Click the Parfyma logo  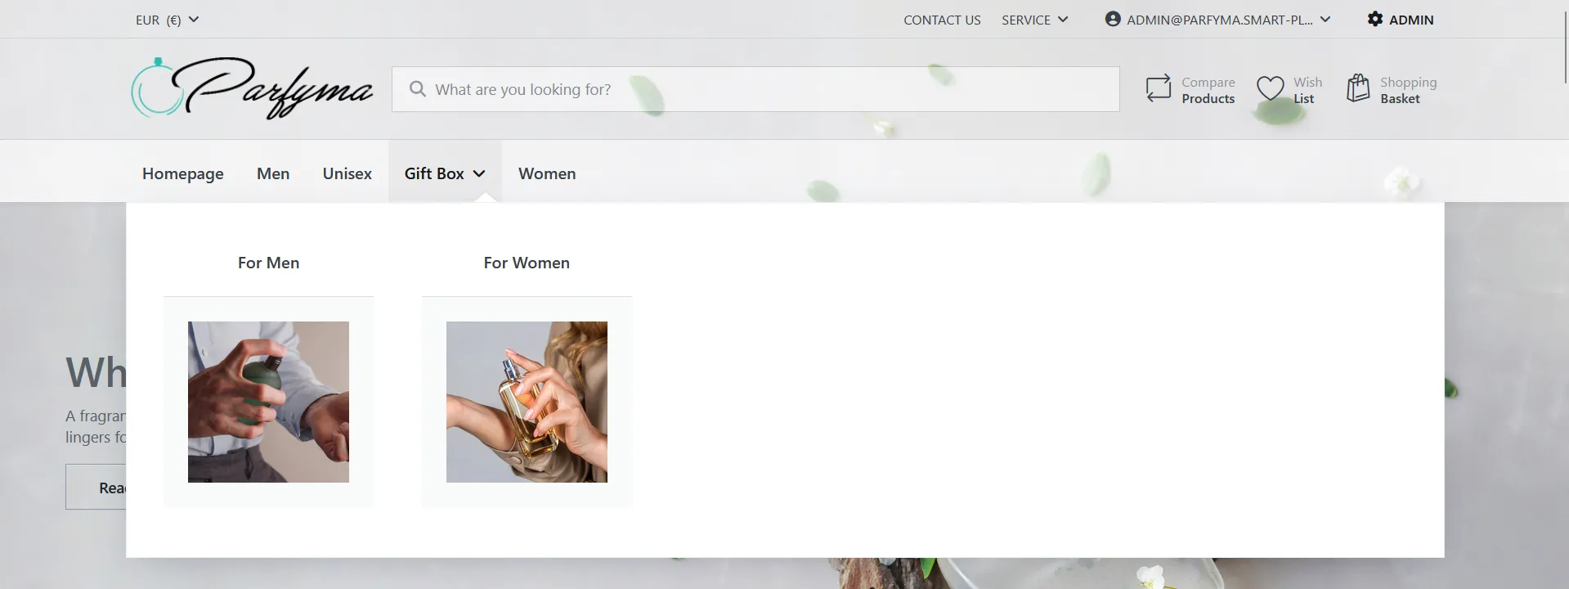click(x=252, y=88)
